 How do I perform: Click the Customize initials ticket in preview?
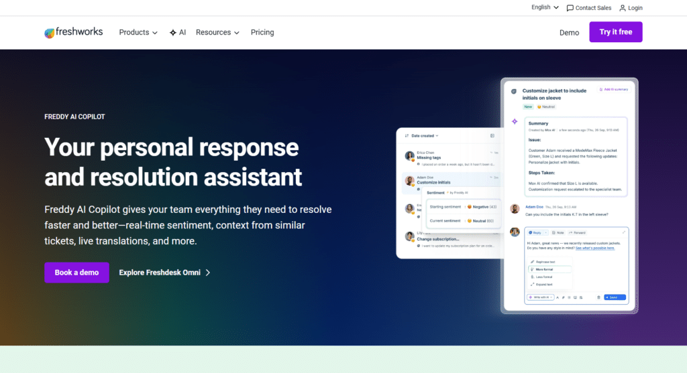tap(452, 181)
